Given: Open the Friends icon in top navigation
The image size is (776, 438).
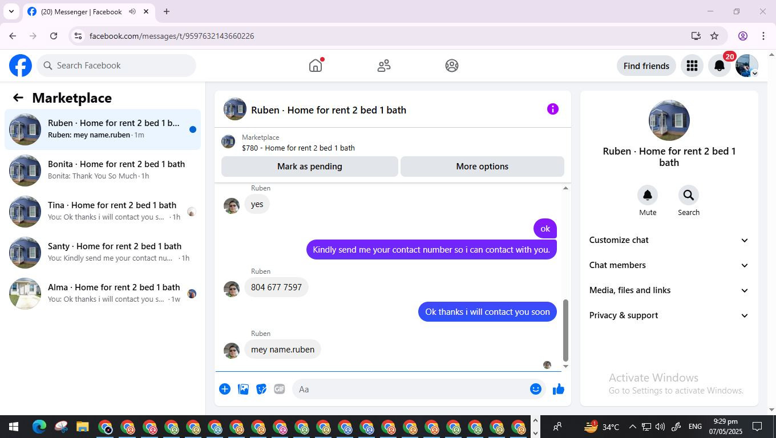Looking at the screenshot, I should click(384, 66).
